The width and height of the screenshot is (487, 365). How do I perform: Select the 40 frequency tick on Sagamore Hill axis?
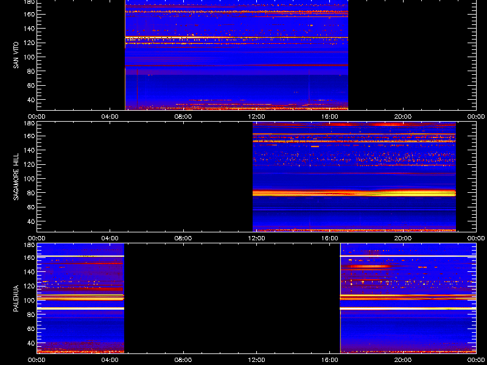[x=30, y=221]
